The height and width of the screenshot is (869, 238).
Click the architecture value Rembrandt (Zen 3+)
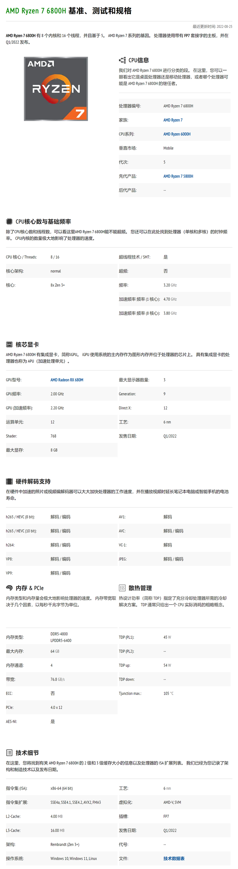tap(65, 844)
